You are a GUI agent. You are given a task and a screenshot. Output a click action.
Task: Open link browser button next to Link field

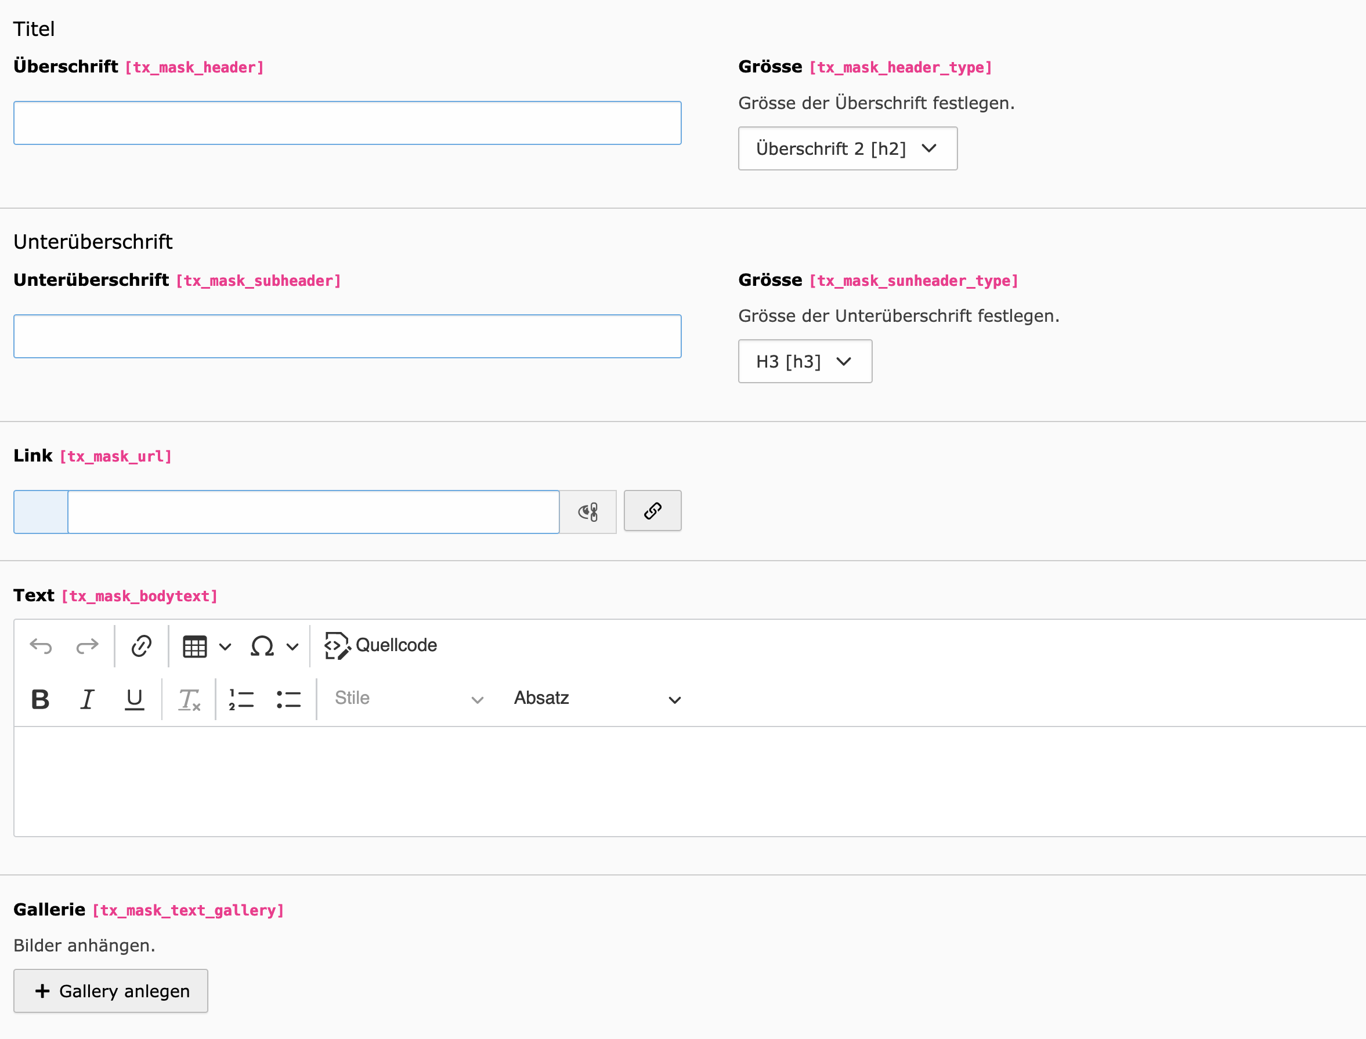tap(652, 511)
